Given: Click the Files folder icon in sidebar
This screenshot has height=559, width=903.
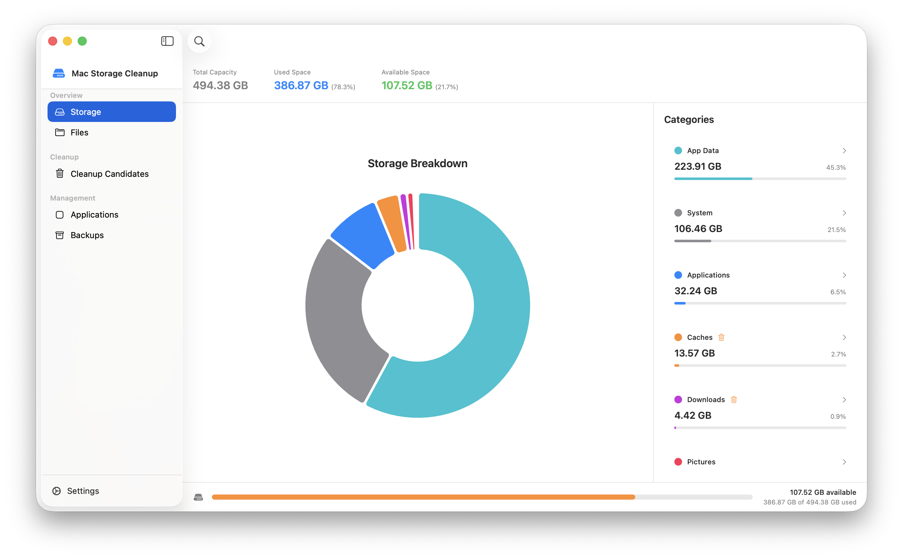Looking at the screenshot, I should (59, 132).
